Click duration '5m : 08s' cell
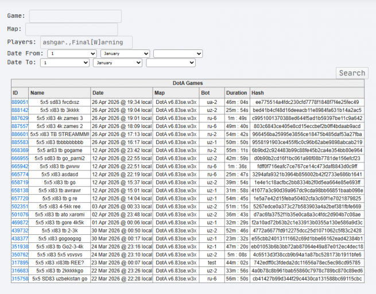 click(237, 255)
